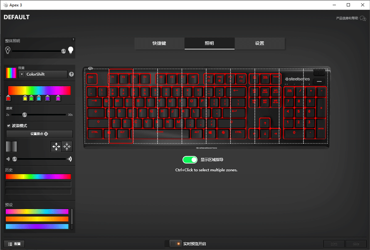370x250 pixels.
Task: Click the eye icon above the keyboard
Action: coord(90,69)
